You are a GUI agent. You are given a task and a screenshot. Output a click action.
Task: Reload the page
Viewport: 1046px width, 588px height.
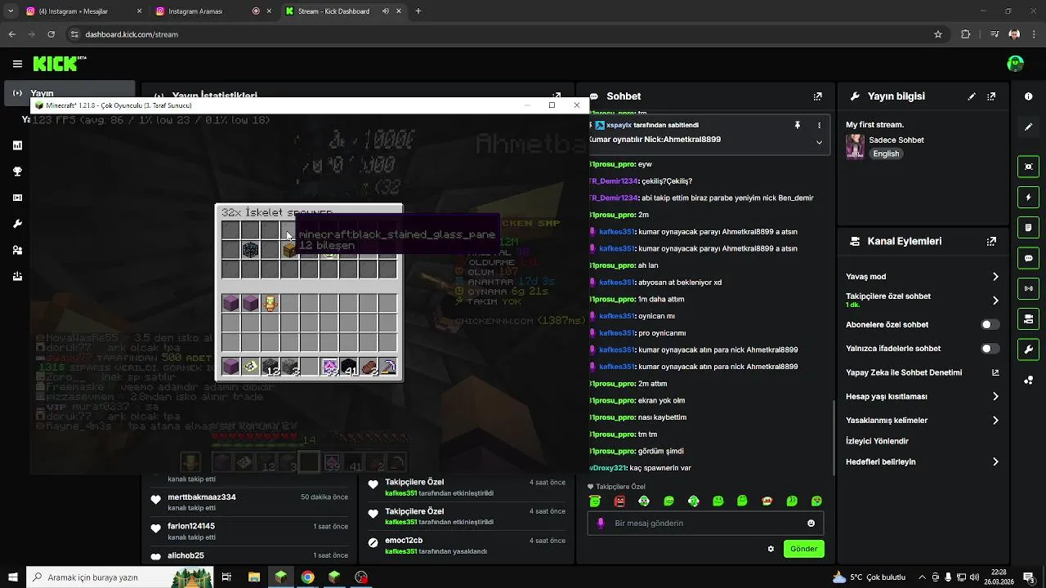pyautogui.click(x=51, y=34)
